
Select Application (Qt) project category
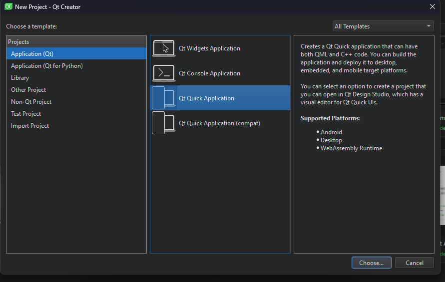(76, 53)
